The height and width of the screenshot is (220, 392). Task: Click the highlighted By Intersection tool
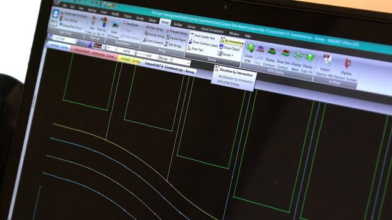click(x=232, y=42)
